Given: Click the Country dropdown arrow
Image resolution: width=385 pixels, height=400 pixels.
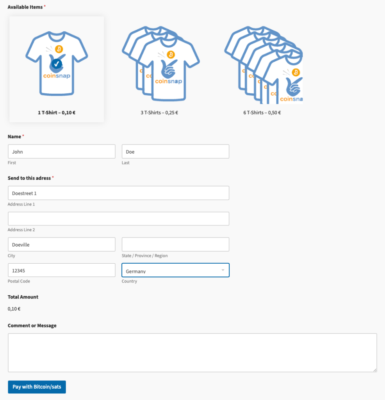Looking at the screenshot, I should pyautogui.click(x=223, y=270).
